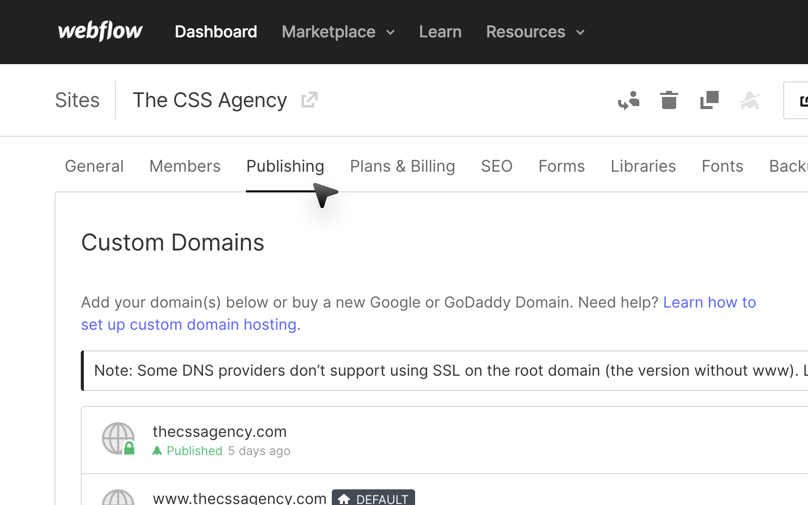Click the Webflow logo
808x505 pixels.
[100, 31]
